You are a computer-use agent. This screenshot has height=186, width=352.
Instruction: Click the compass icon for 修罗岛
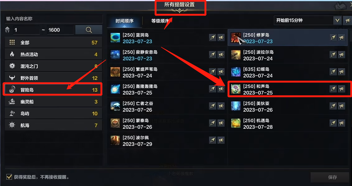pyautogui.click(x=333, y=37)
